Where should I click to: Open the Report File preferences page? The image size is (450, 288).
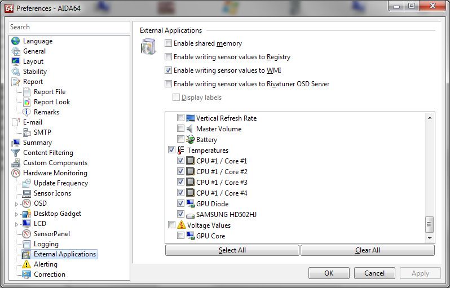tap(50, 92)
